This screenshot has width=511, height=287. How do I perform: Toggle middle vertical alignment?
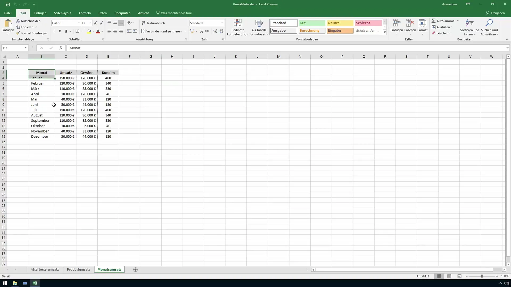(115, 23)
